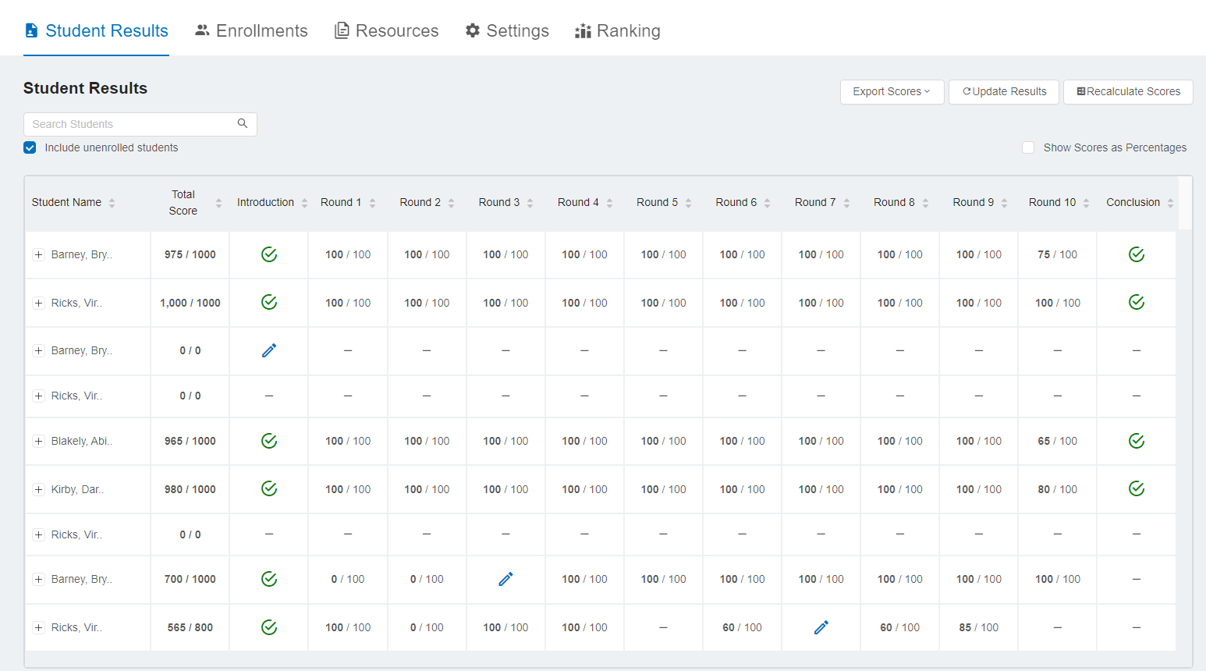Image resolution: width=1206 pixels, height=671 pixels.
Task: Enable Show Scores as Percentages
Action: point(1028,148)
